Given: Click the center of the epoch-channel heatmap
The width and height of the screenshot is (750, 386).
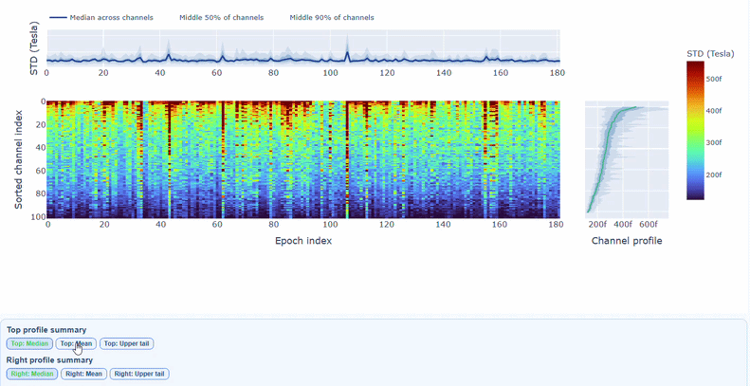Looking at the screenshot, I should 302,159.
